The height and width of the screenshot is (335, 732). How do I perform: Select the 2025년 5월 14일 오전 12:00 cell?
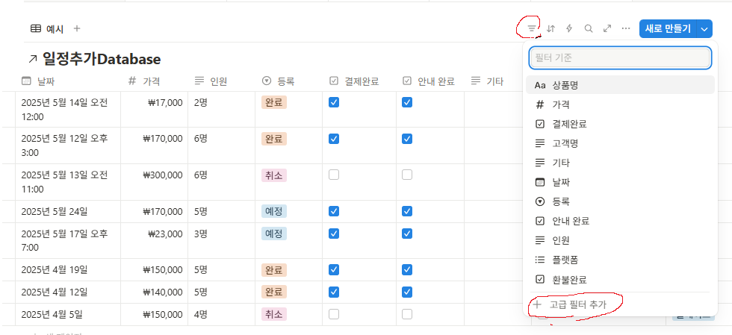point(68,109)
